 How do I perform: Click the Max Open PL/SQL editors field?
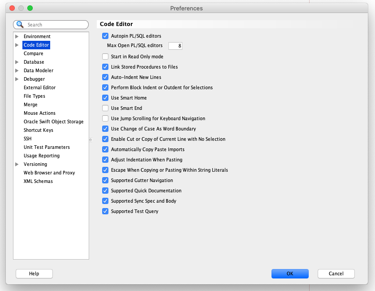coord(175,46)
